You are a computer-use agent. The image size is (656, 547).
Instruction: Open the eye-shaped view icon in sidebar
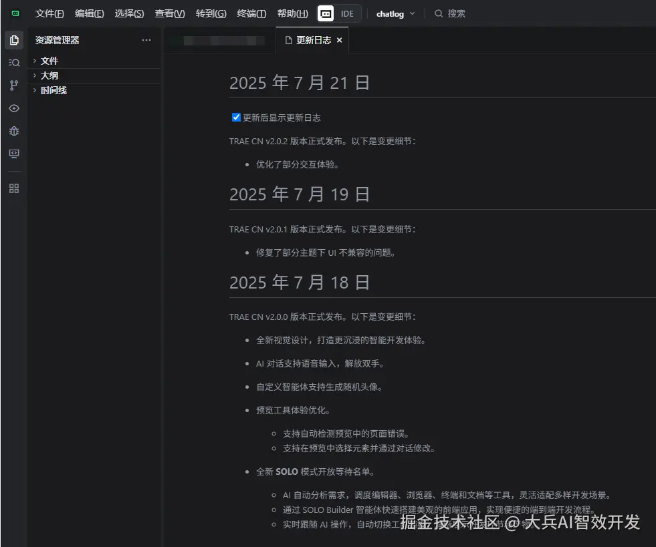pos(14,108)
